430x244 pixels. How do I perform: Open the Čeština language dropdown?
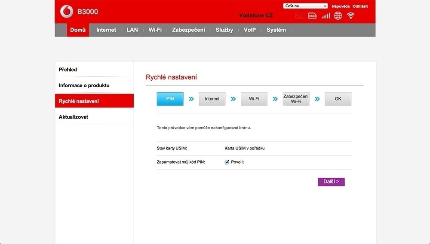(x=305, y=6)
